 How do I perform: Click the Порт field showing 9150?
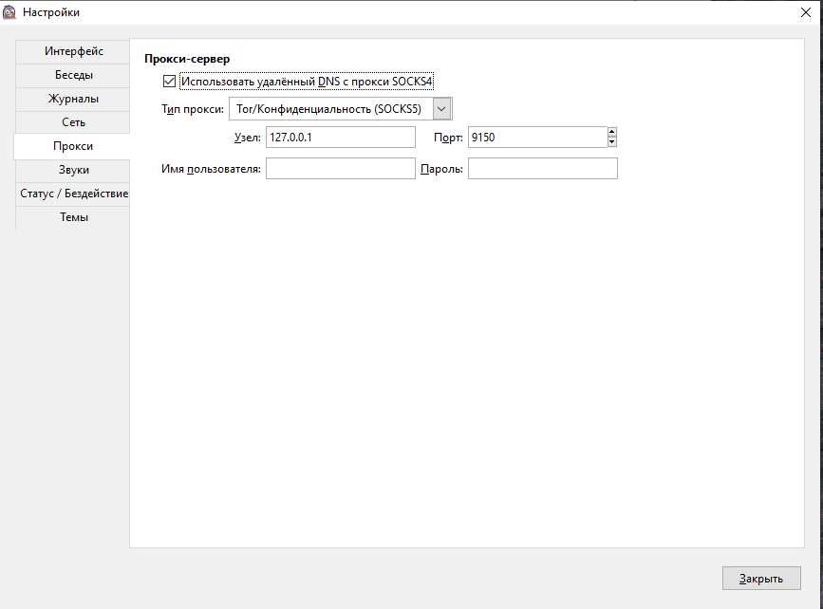[537, 138]
